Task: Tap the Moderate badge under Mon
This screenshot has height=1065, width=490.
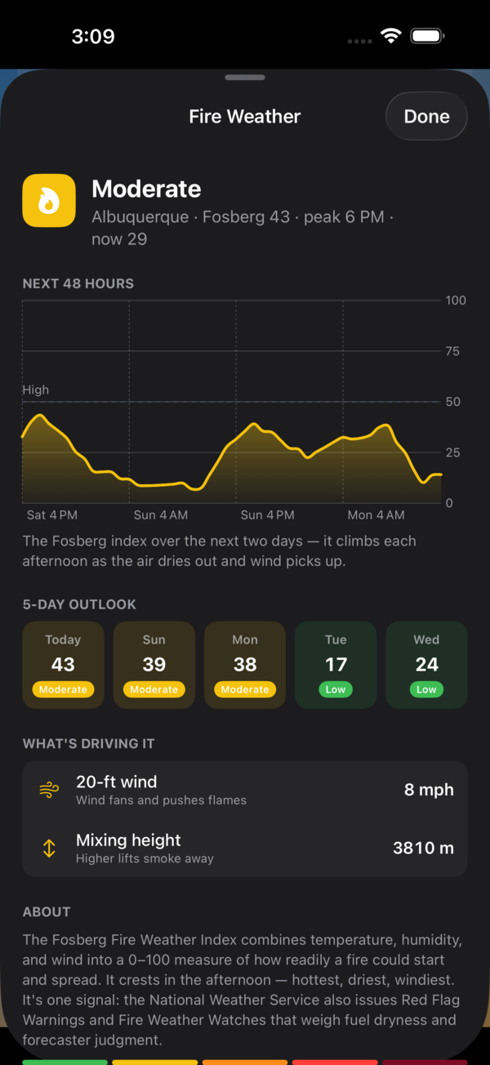Action: (245, 689)
